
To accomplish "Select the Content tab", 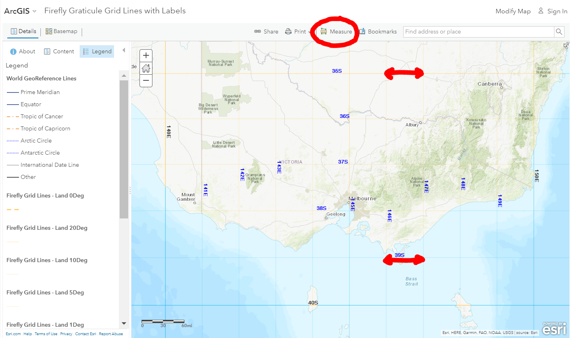I will coord(59,51).
